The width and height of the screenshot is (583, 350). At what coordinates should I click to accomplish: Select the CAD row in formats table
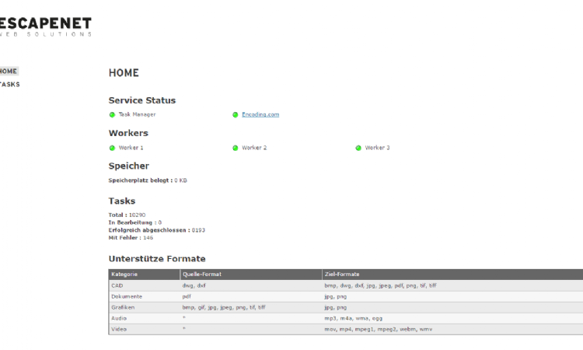click(117, 285)
